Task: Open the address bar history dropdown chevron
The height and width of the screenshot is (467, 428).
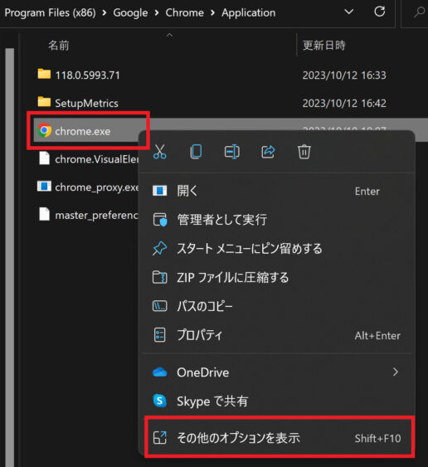Action: pos(349,12)
